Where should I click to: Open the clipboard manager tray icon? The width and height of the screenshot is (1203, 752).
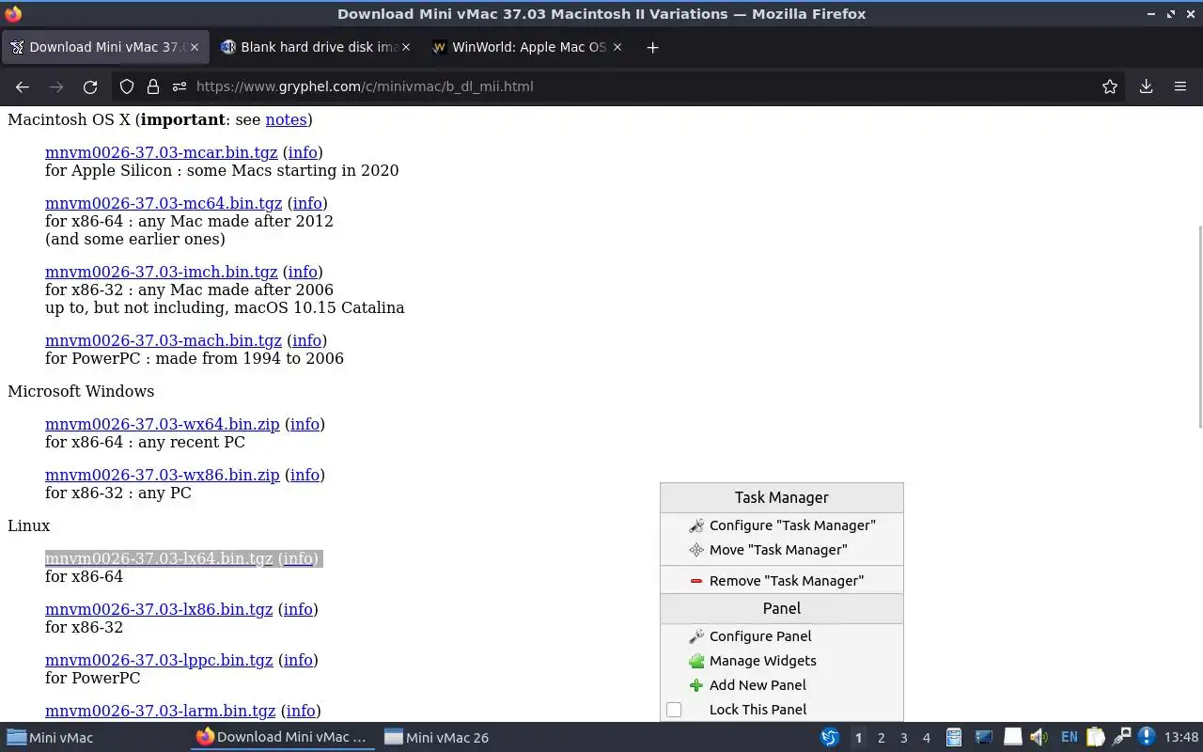click(1096, 738)
